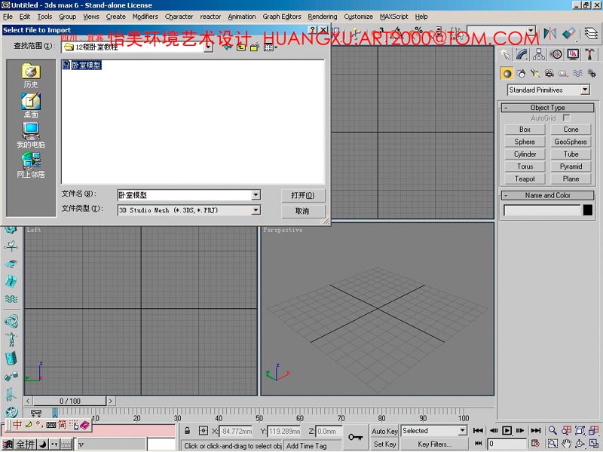Select the Cameras category button
The width and height of the screenshot is (603, 452).
[x=549, y=73]
